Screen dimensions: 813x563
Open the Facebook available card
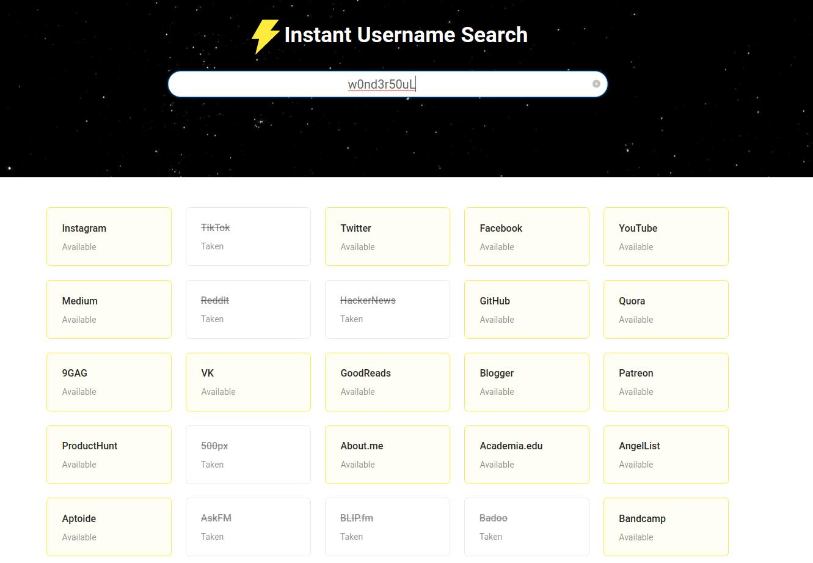pyautogui.click(x=527, y=237)
